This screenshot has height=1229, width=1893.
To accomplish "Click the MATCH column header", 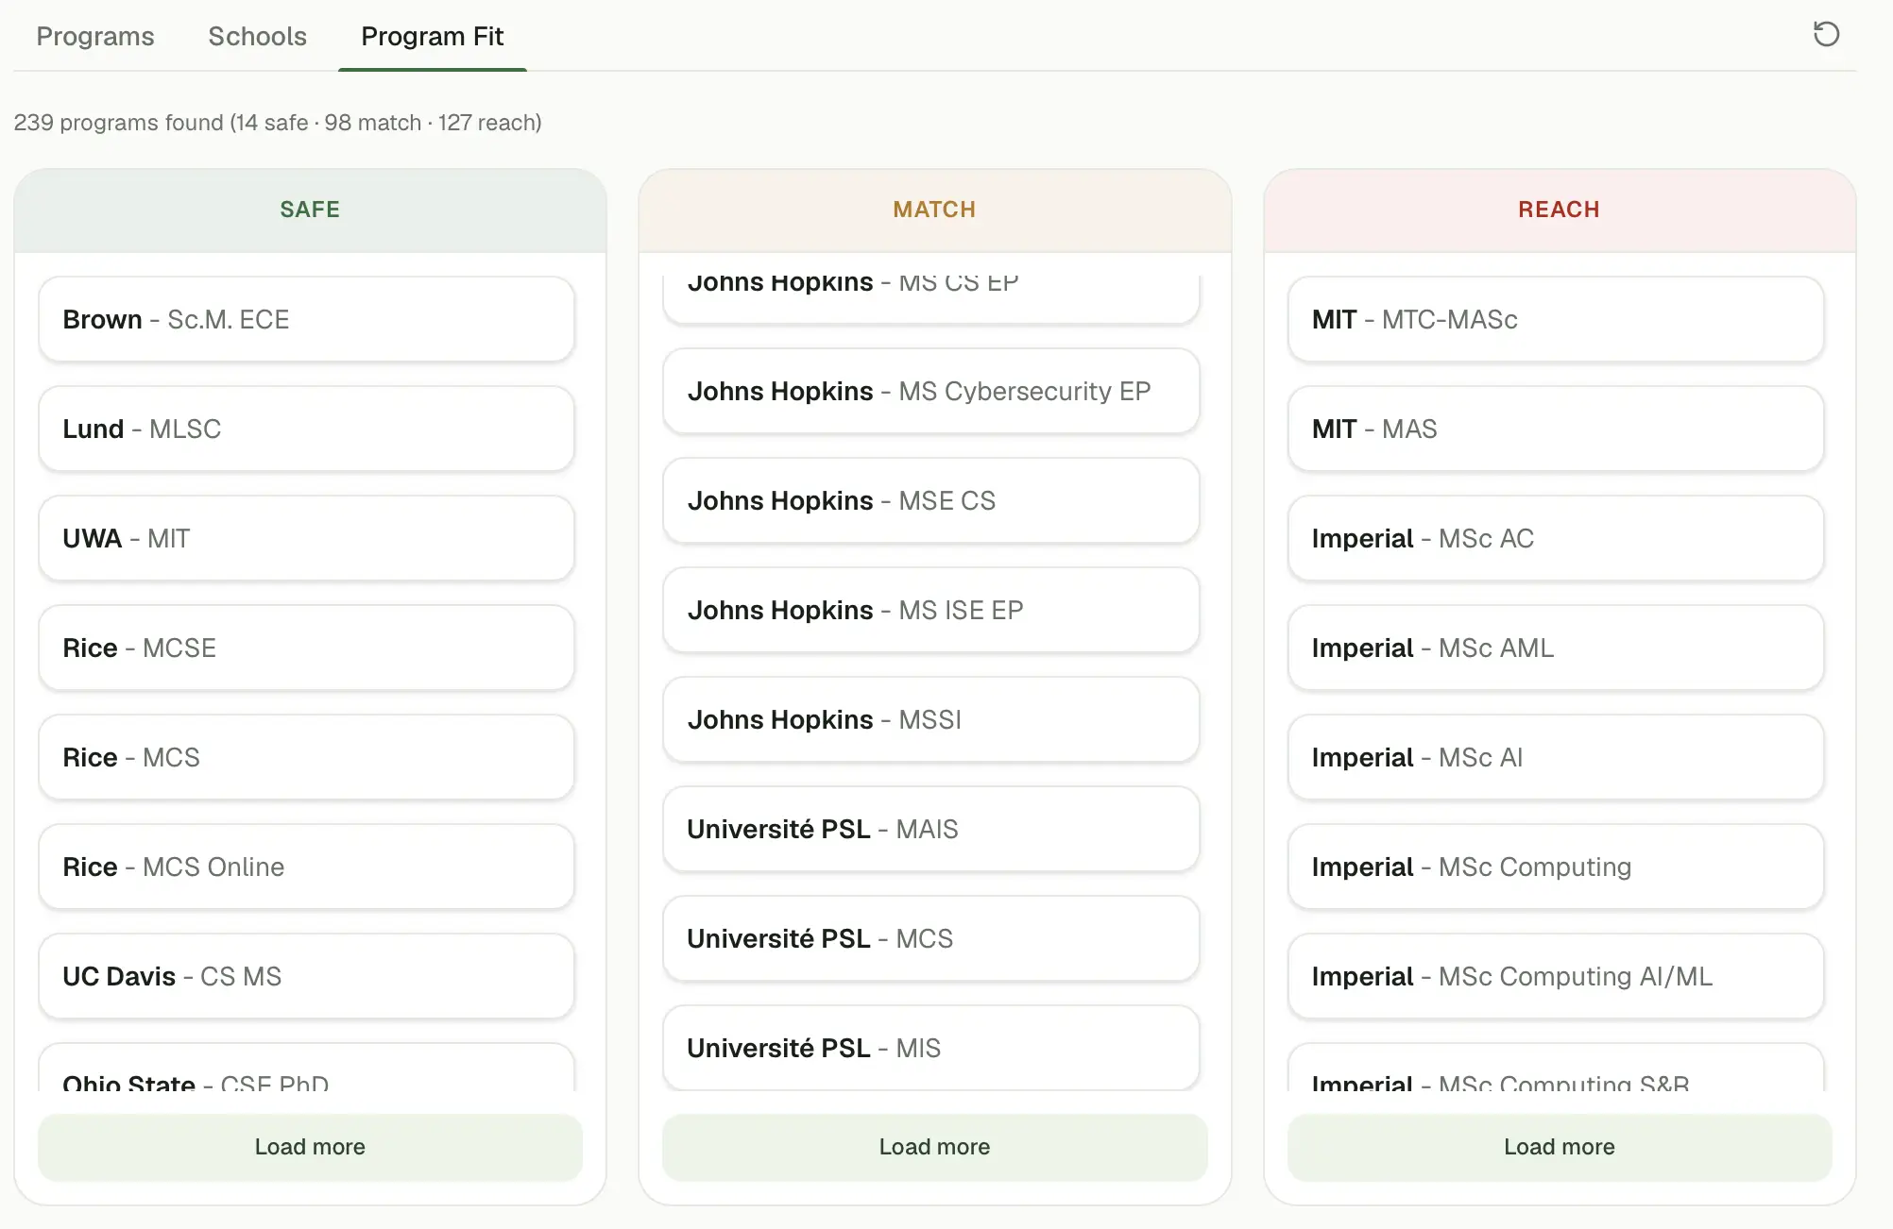I will click(x=934, y=210).
